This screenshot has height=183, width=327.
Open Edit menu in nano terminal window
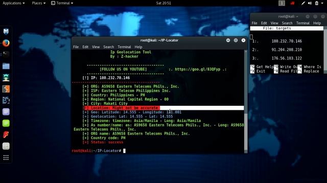tap(264, 23)
